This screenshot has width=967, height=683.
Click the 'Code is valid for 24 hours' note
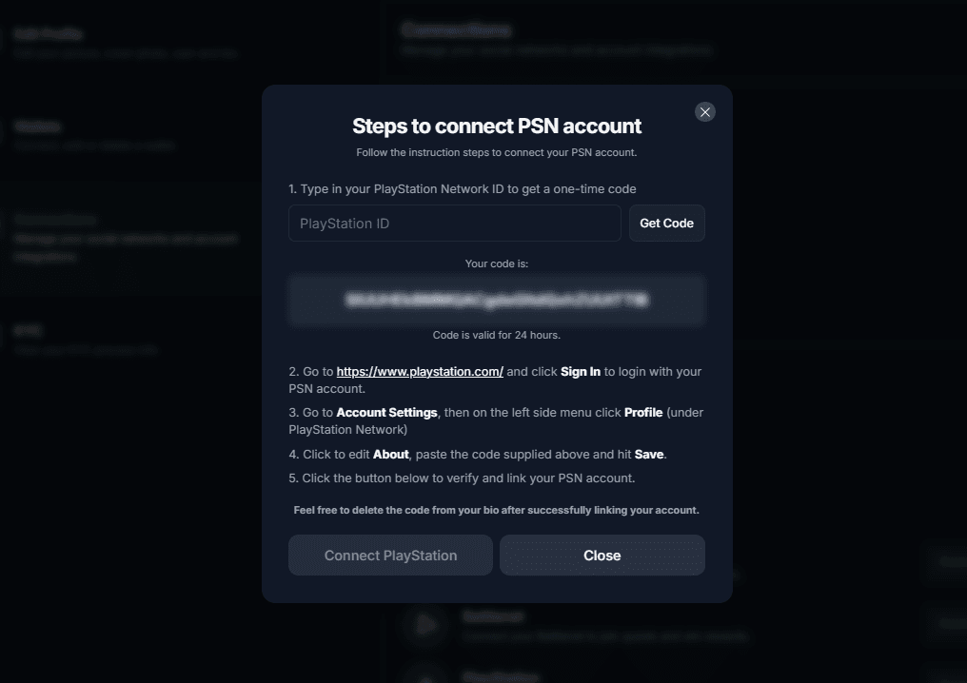point(497,335)
